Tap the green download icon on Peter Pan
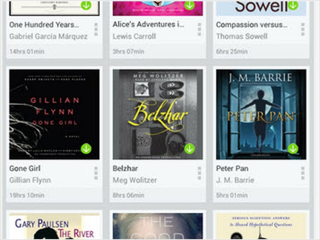 (x=293, y=149)
